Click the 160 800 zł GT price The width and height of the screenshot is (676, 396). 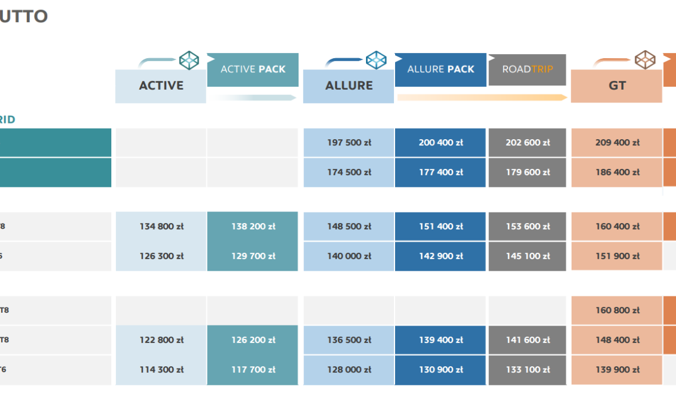point(617,310)
